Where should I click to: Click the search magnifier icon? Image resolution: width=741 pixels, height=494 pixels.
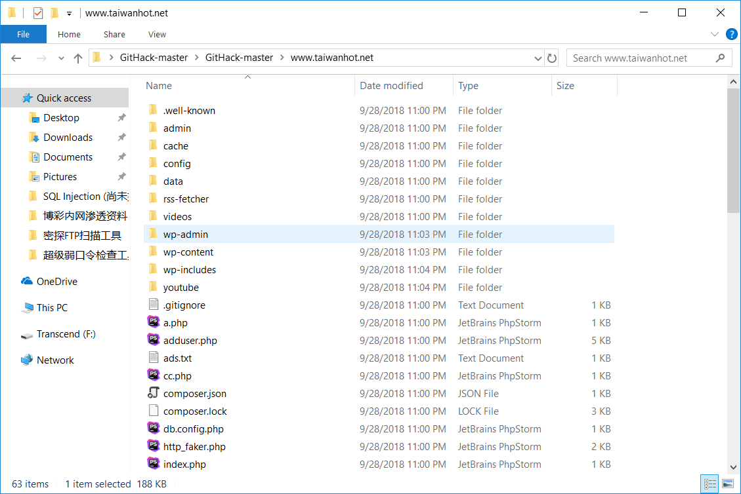tap(720, 58)
